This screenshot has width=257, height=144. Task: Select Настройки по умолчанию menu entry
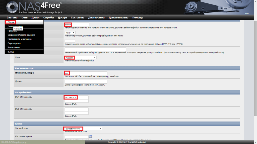pos(20,39)
